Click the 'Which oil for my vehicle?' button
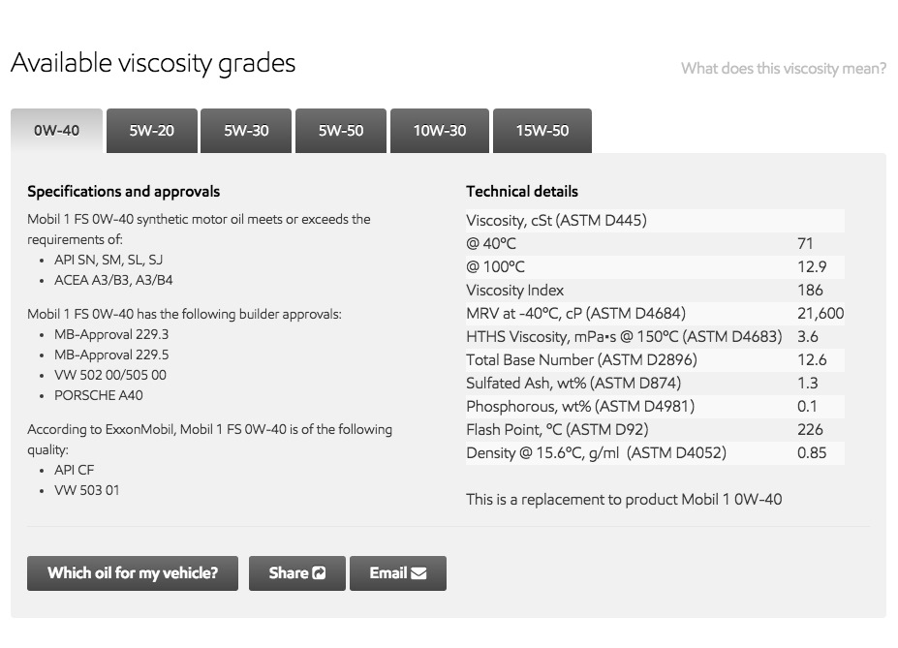 (x=133, y=573)
